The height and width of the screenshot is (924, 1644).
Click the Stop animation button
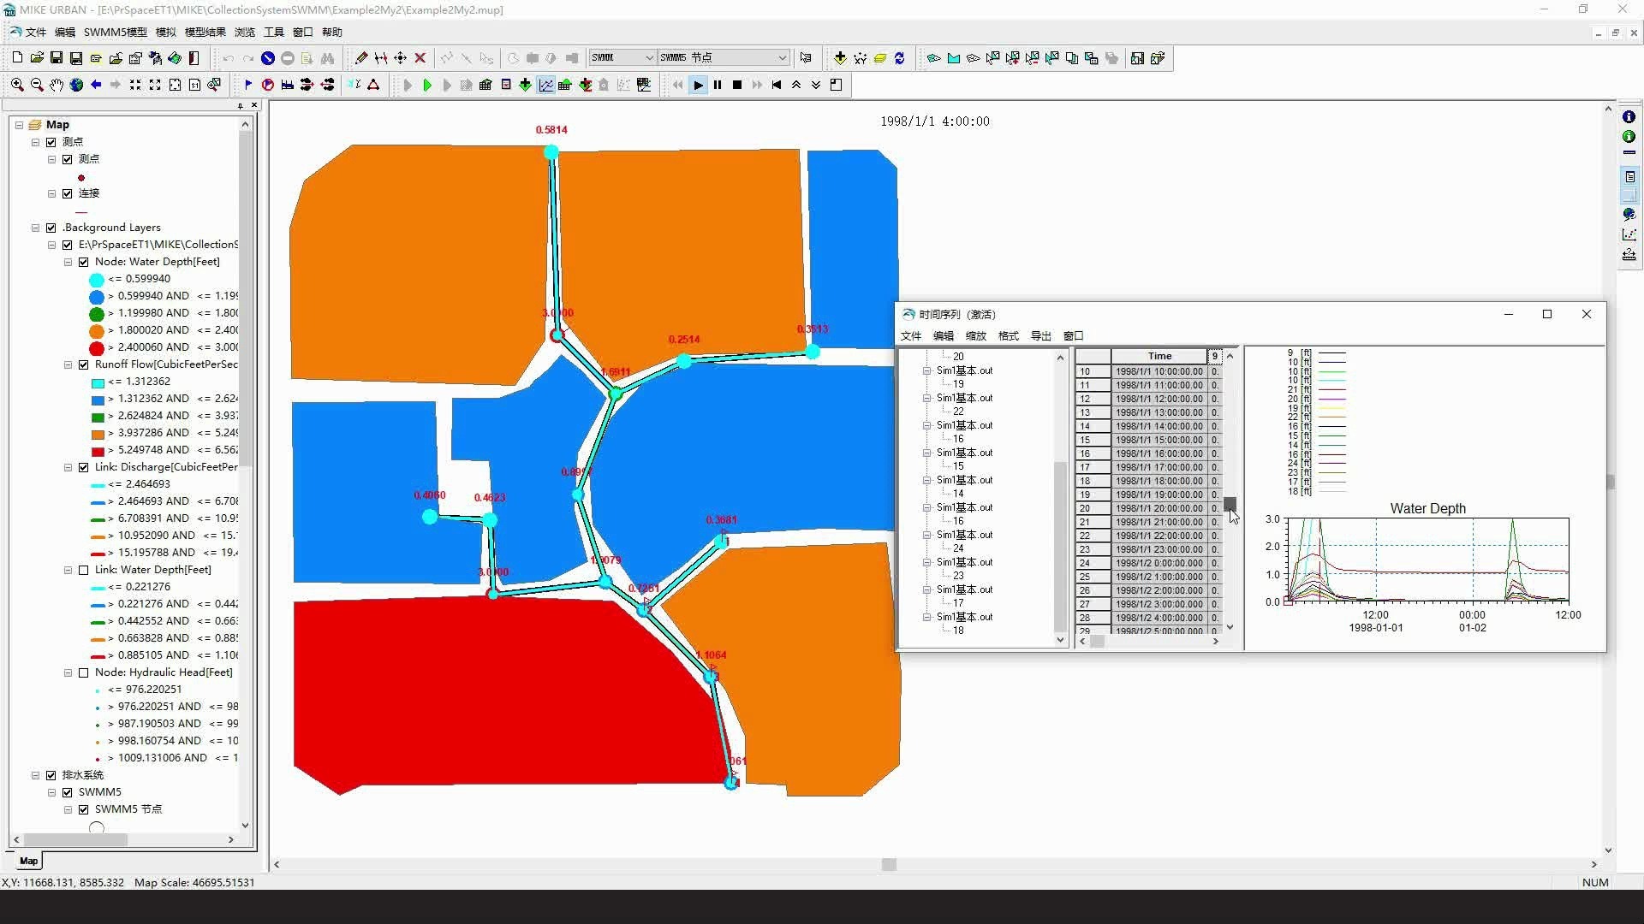(x=737, y=85)
